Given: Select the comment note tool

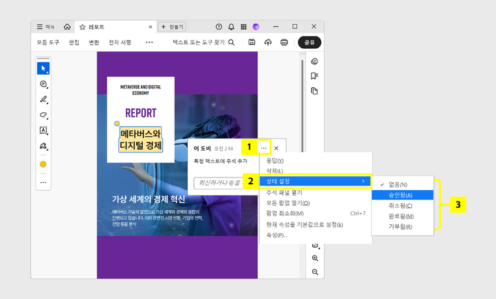Looking at the screenshot, I should 44,84.
